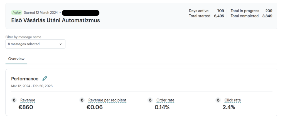Click the Revenue per recipient label
The image size is (285, 119).
pyautogui.click(x=107, y=100)
